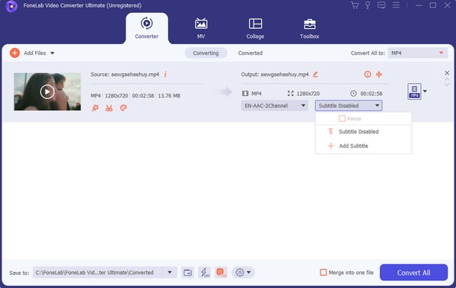Open the gear settings dropdown
Viewport: 456px width, 288px height.
click(x=243, y=273)
